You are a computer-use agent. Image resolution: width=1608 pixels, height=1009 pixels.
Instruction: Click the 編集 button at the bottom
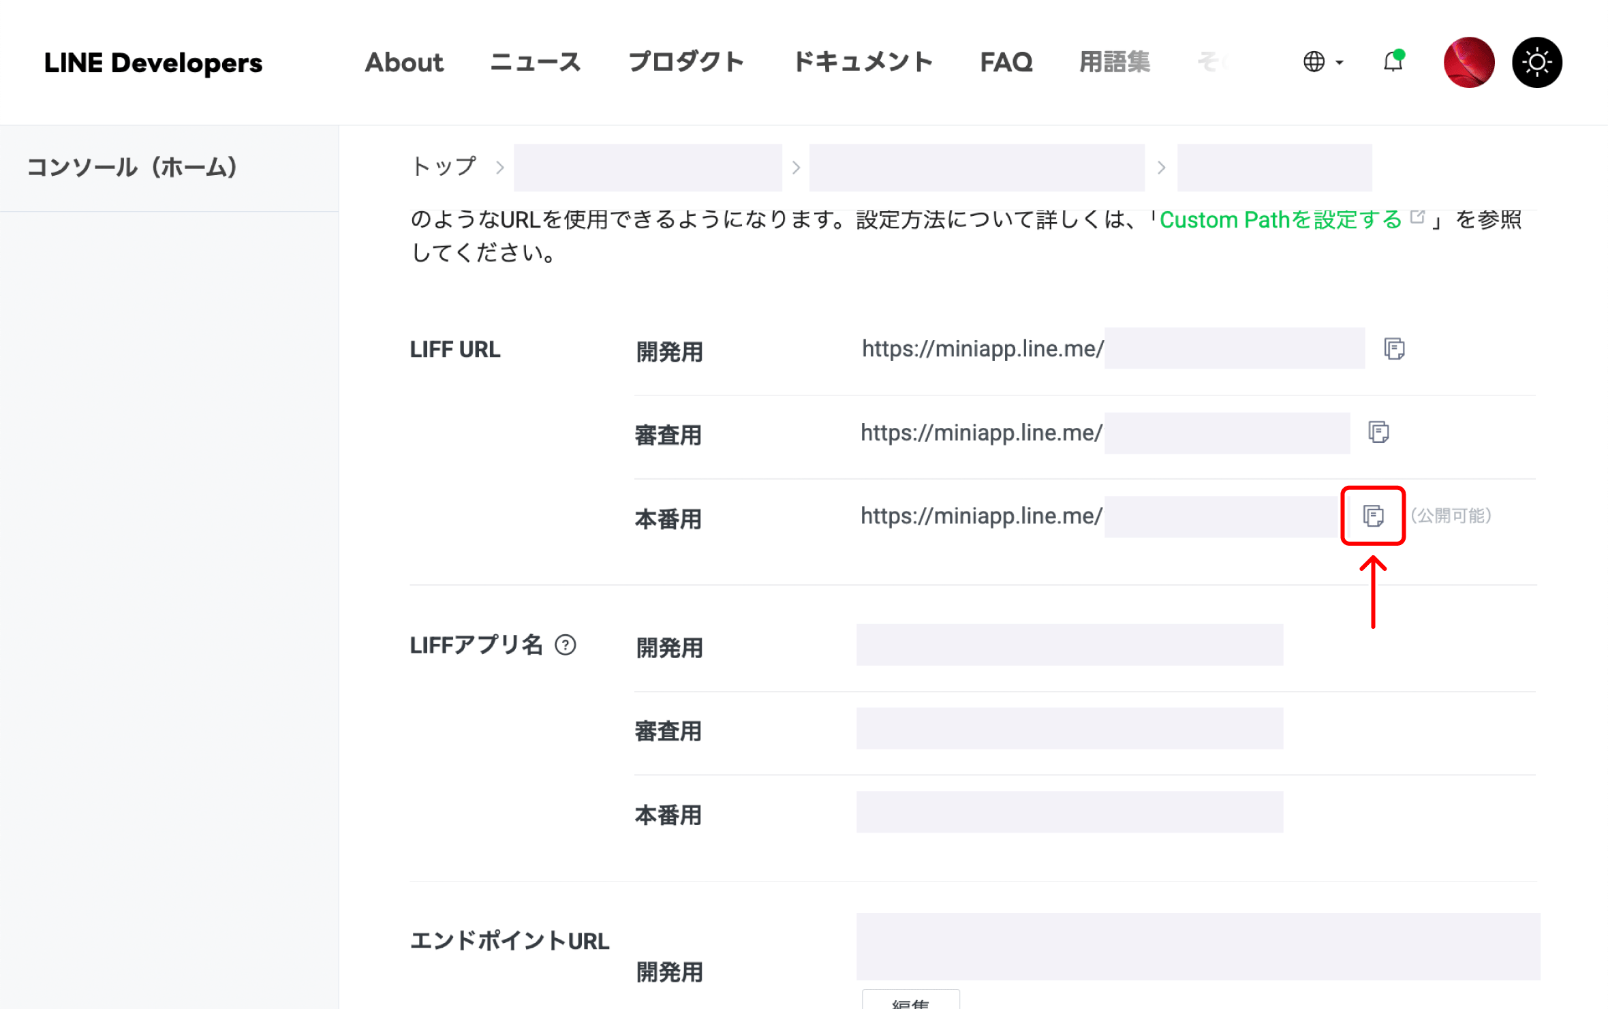tap(911, 1002)
